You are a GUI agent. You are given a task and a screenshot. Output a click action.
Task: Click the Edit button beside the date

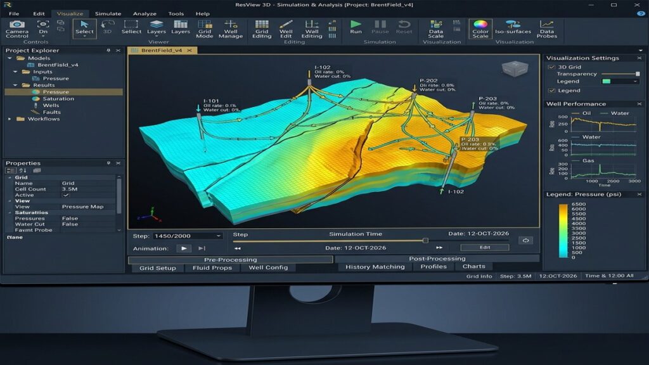point(485,248)
